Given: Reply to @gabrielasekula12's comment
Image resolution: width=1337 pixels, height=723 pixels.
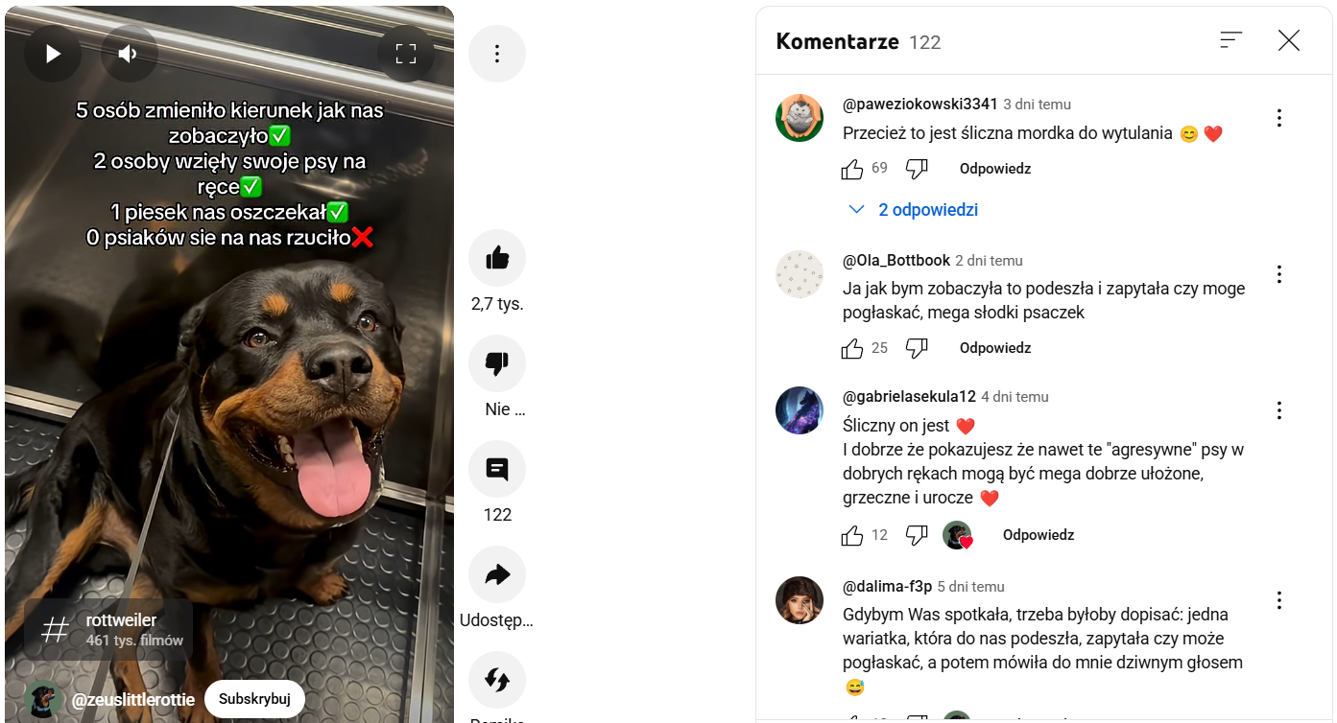Looking at the screenshot, I should pos(1039,535).
